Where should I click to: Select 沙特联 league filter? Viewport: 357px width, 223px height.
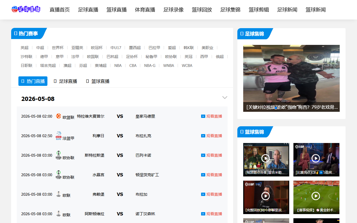26,57
